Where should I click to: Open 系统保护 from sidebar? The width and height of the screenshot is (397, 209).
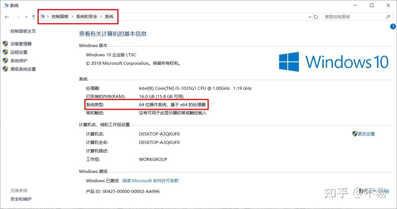click(x=19, y=61)
